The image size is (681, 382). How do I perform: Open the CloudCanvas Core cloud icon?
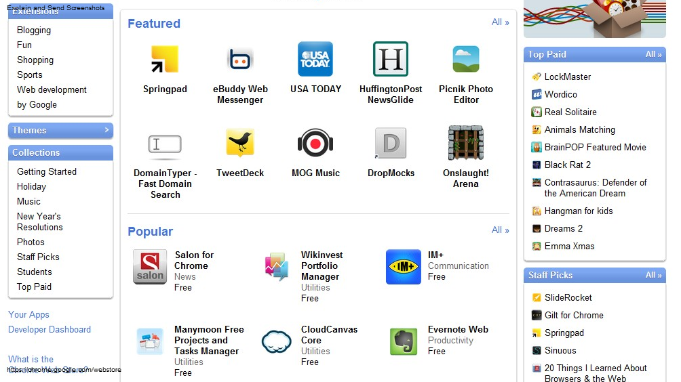click(x=277, y=341)
